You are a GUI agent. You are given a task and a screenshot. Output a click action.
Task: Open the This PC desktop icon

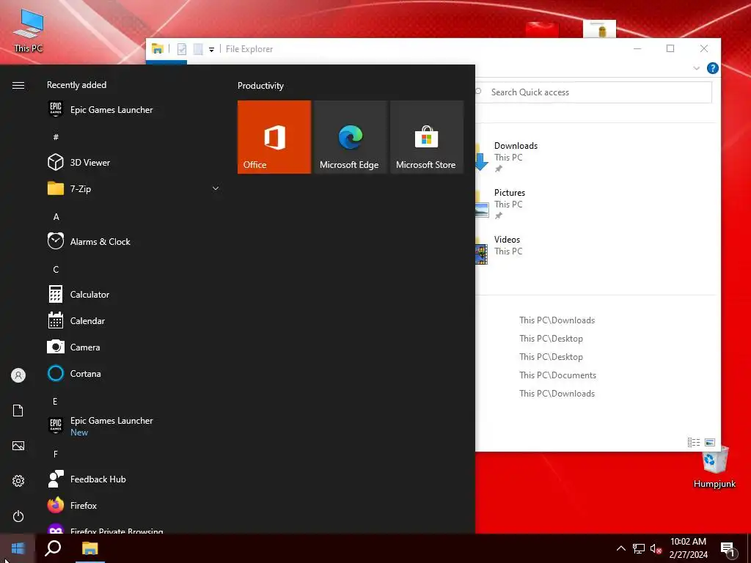coord(28,31)
